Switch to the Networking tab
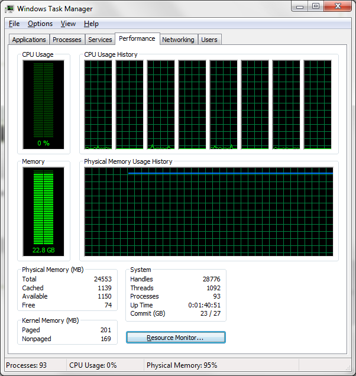The image size is (356, 376). 178,40
